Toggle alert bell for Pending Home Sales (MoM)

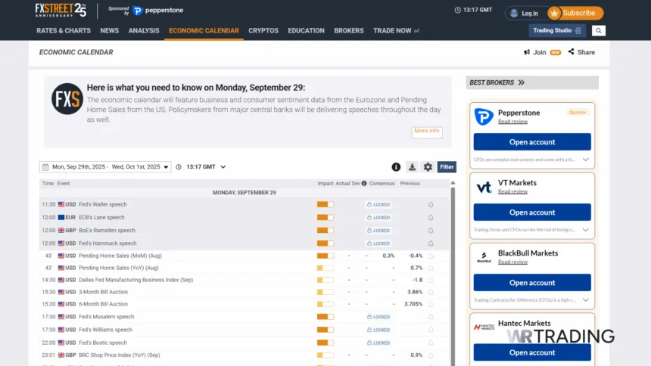tap(431, 256)
